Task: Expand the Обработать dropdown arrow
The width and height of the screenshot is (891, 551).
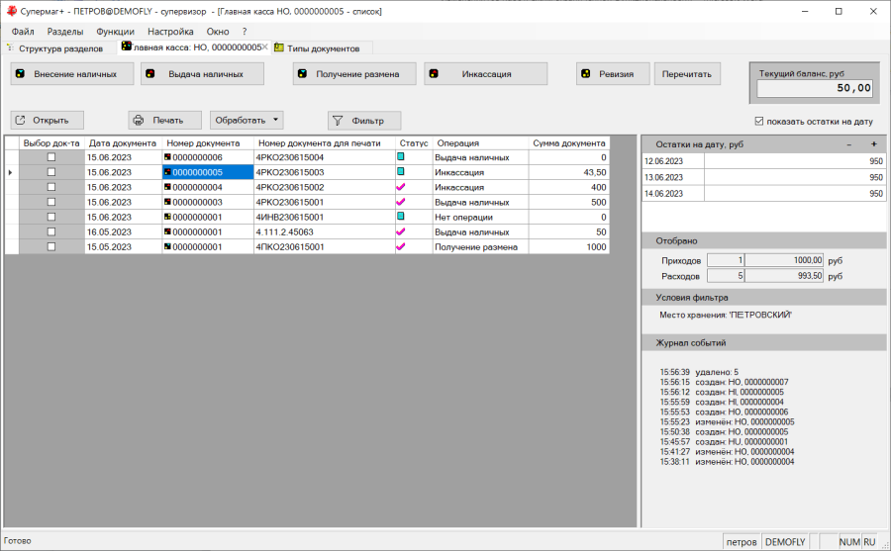Action: coord(276,121)
